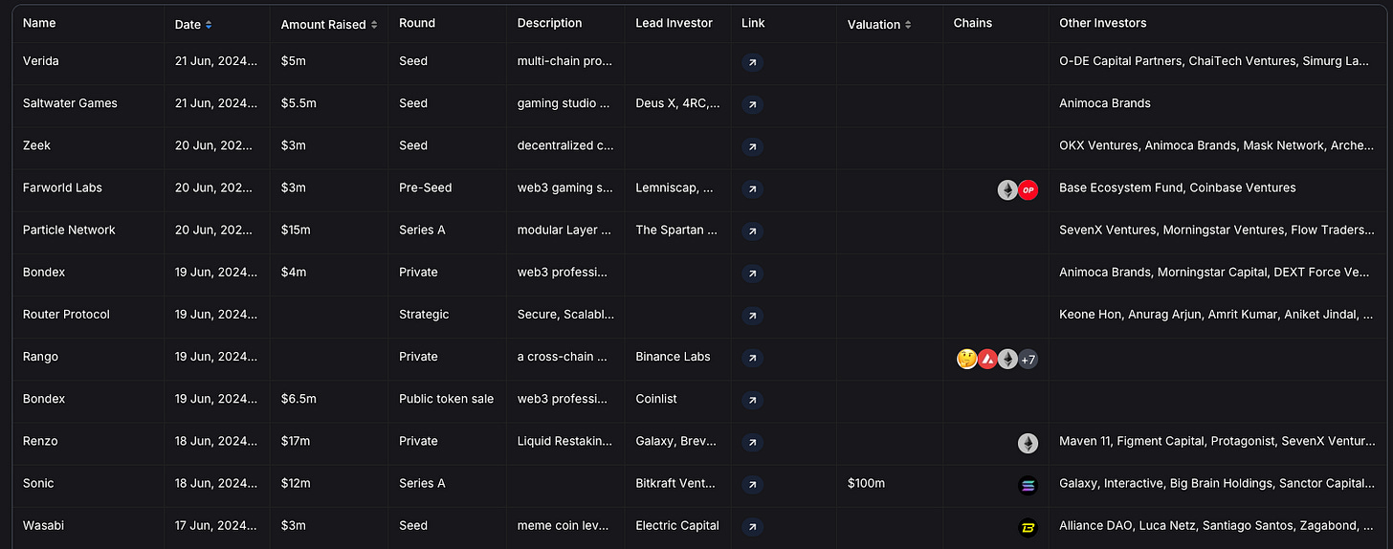Viewport: 1393px width, 549px height.
Task: Click the $15m amount for Particle Network
Action: (296, 231)
